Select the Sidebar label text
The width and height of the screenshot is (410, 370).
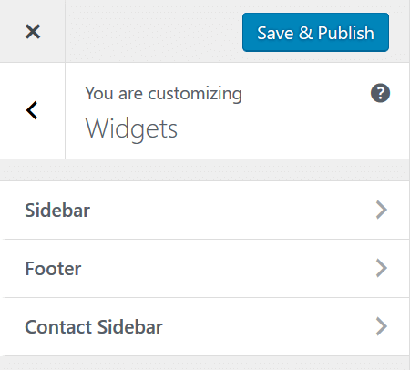tap(57, 210)
